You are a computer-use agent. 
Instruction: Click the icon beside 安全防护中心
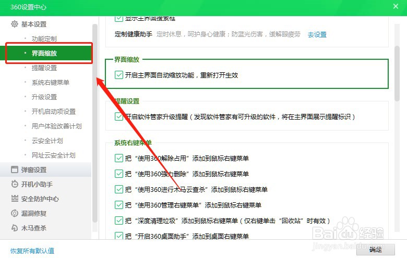click(15, 199)
